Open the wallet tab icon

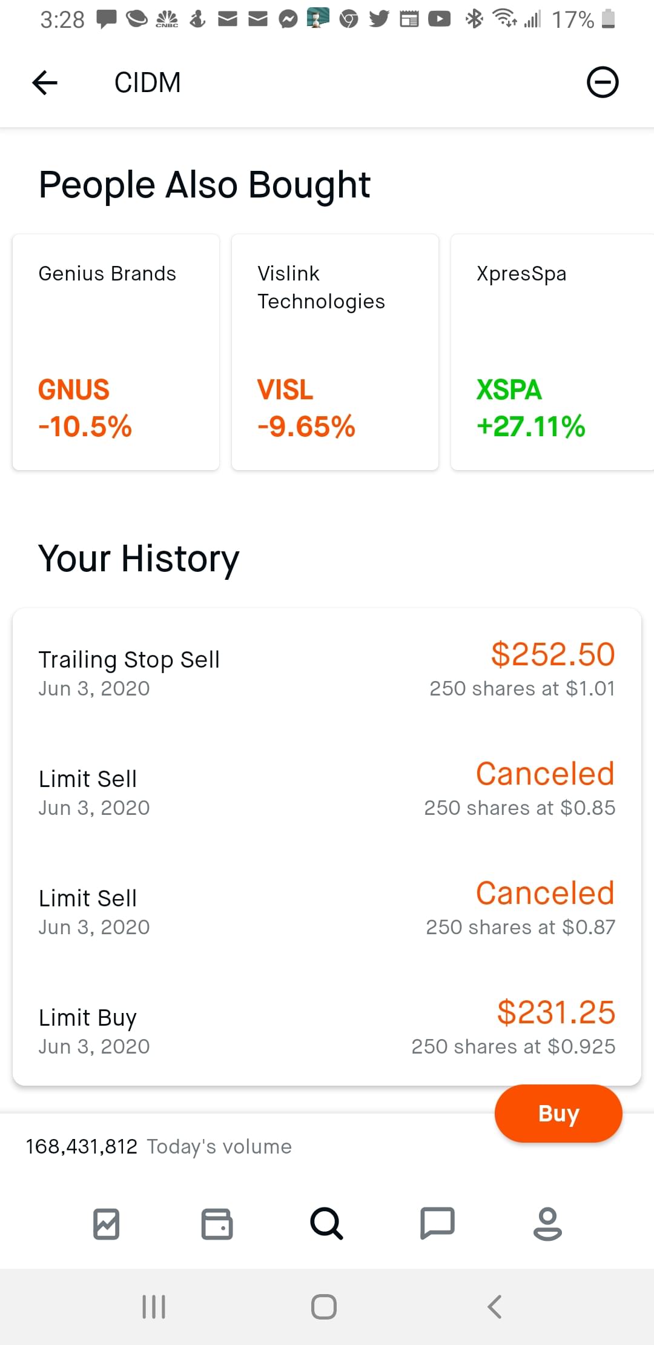tap(217, 1224)
